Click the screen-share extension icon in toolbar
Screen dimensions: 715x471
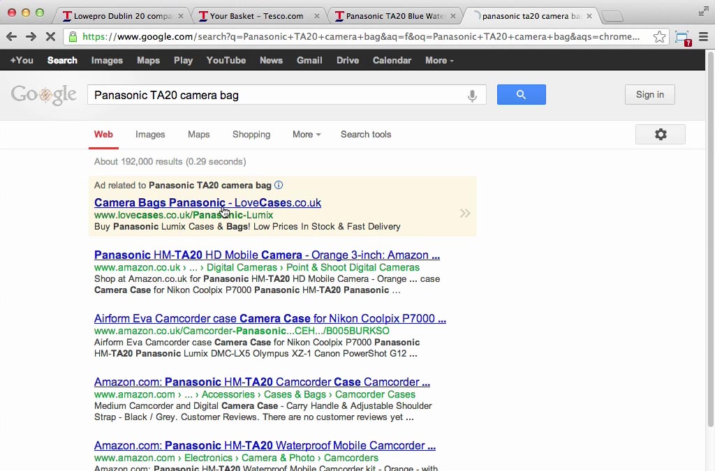(x=683, y=38)
